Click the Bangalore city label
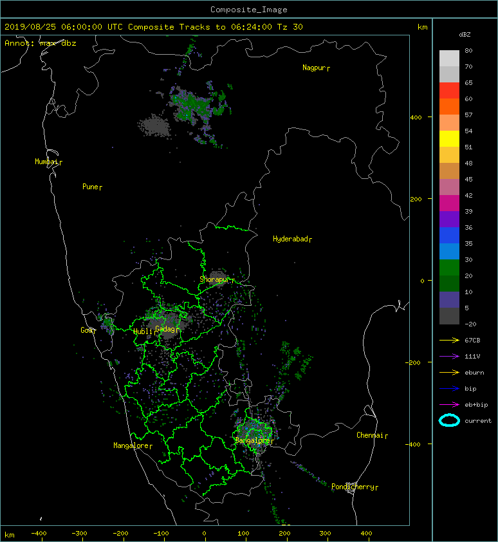This screenshot has width=498, height=542. 253,440
